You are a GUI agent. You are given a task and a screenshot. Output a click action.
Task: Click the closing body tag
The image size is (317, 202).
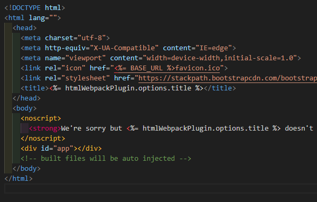pos(26,169)
